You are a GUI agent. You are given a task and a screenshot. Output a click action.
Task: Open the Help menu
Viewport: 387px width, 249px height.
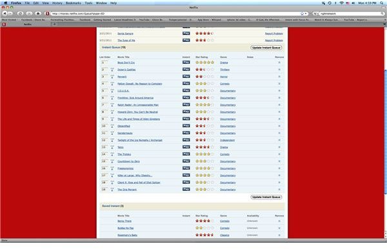click(114, 3)
